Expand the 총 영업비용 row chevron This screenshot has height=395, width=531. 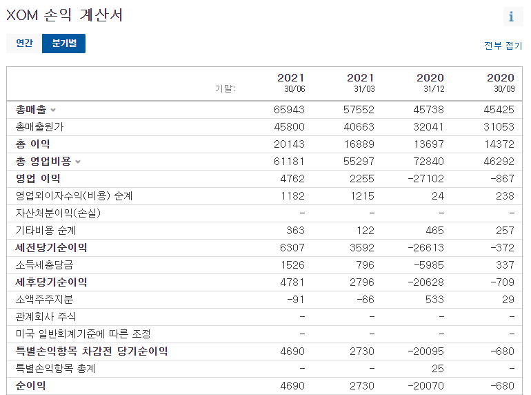point(78,162)
